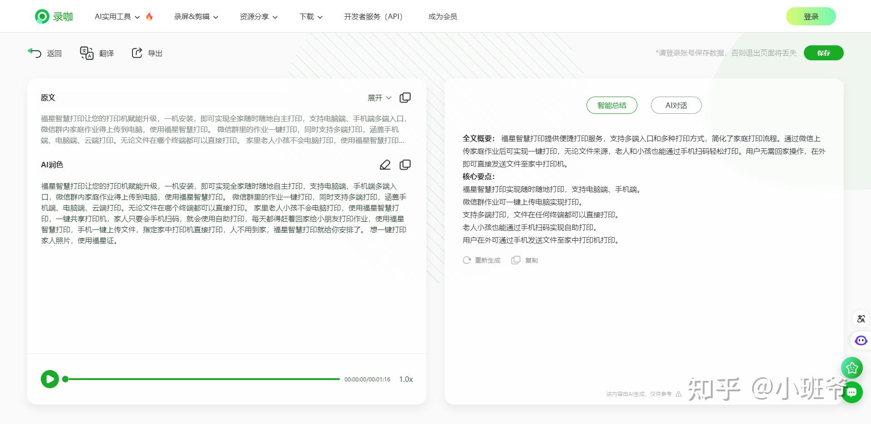Change the 1.0x playback speed
Image resolution: width=871 pixels, height=424 pixels.
coord(406,379)
